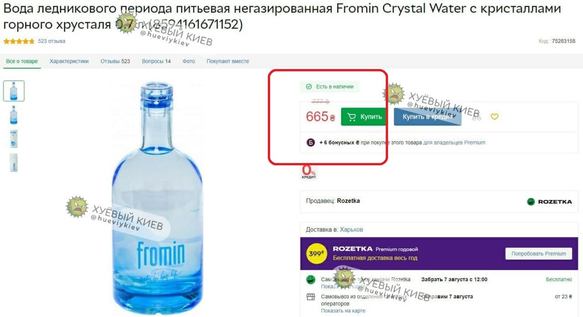This screenshot has height=317, width=583.
Task: Click the five-star rating icons
Action: (x=19, y=41)
